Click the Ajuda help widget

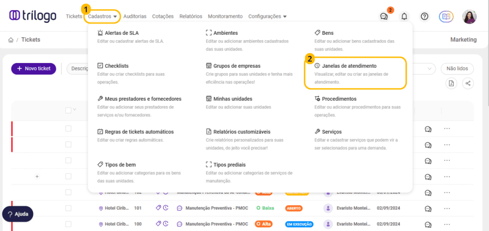(18, 214)
